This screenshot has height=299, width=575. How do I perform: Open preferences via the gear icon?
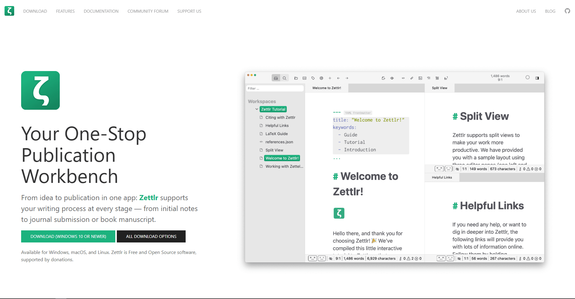point(321,78)
